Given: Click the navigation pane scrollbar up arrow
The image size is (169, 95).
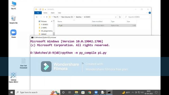Looking at the screenshot, I should coord(54,21).
